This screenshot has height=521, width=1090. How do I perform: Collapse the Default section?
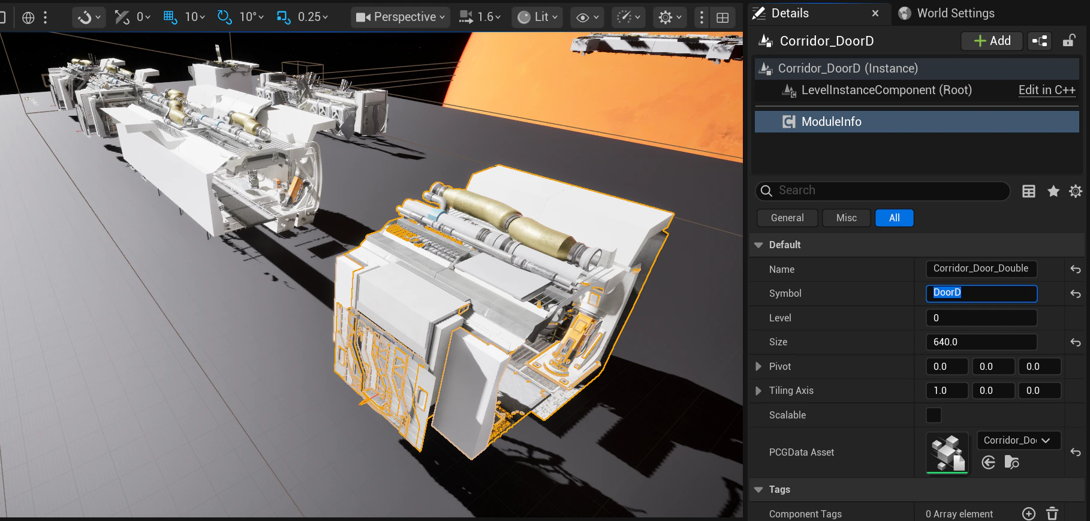(758, 245)
